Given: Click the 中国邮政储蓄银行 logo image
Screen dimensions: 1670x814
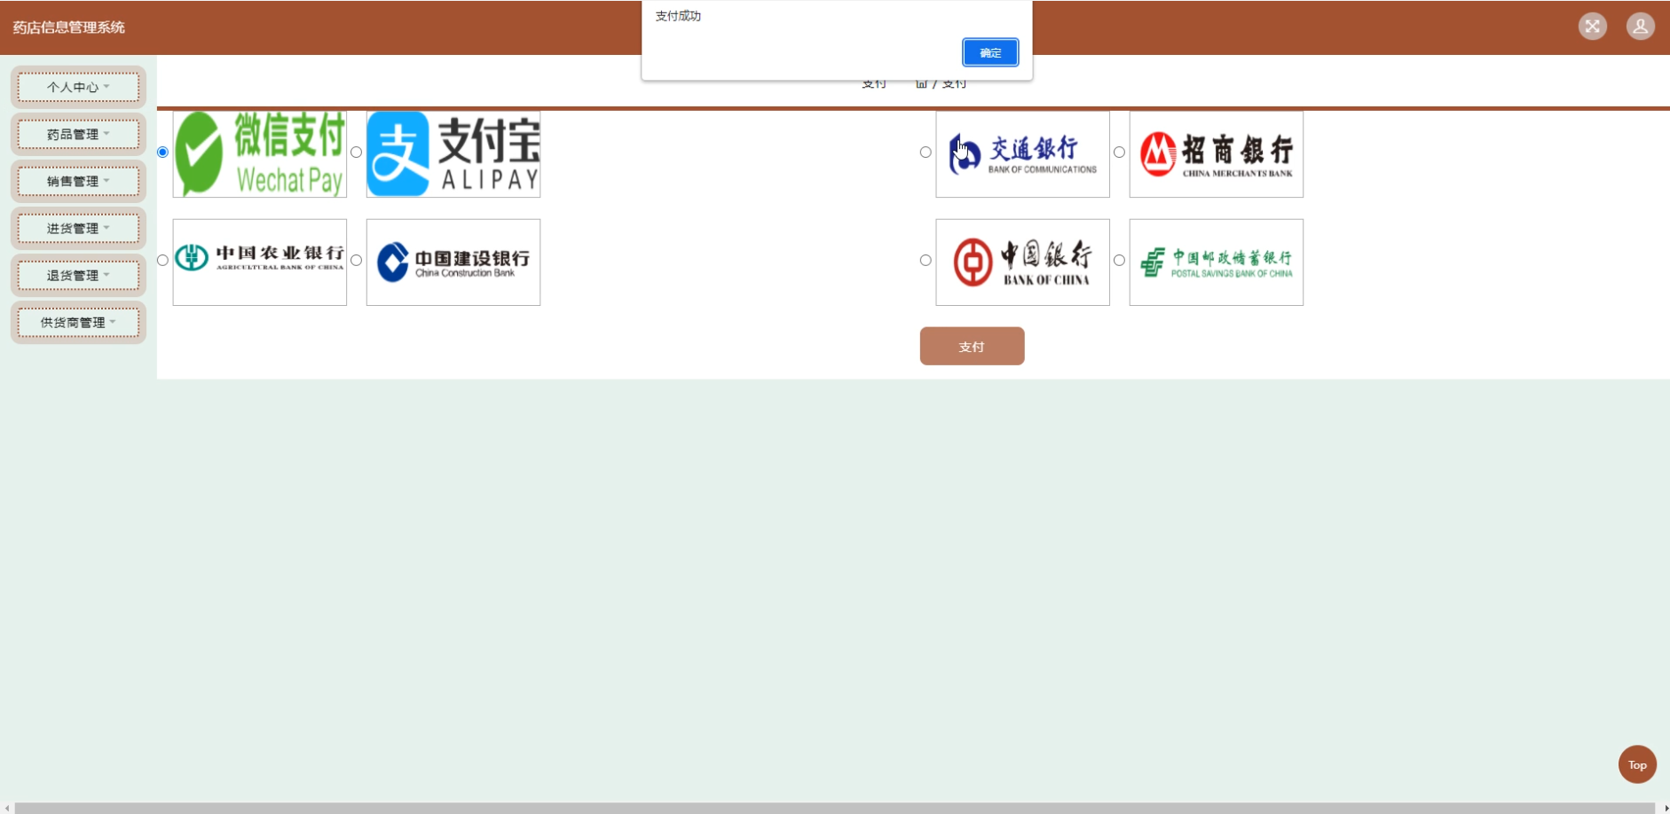Looking at the screenshot, I should [x=1216, y=262].
